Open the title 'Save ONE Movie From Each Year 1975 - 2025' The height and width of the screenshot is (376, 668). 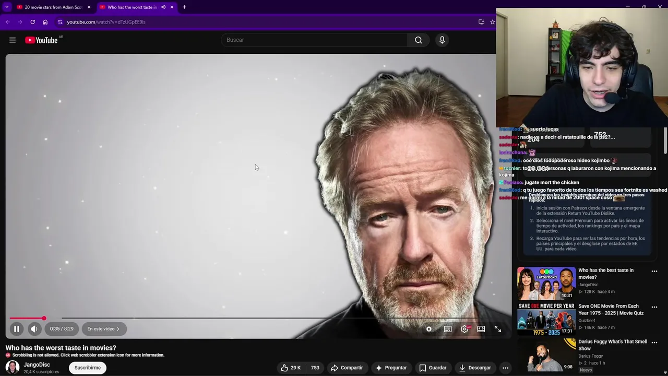[611, 310]
